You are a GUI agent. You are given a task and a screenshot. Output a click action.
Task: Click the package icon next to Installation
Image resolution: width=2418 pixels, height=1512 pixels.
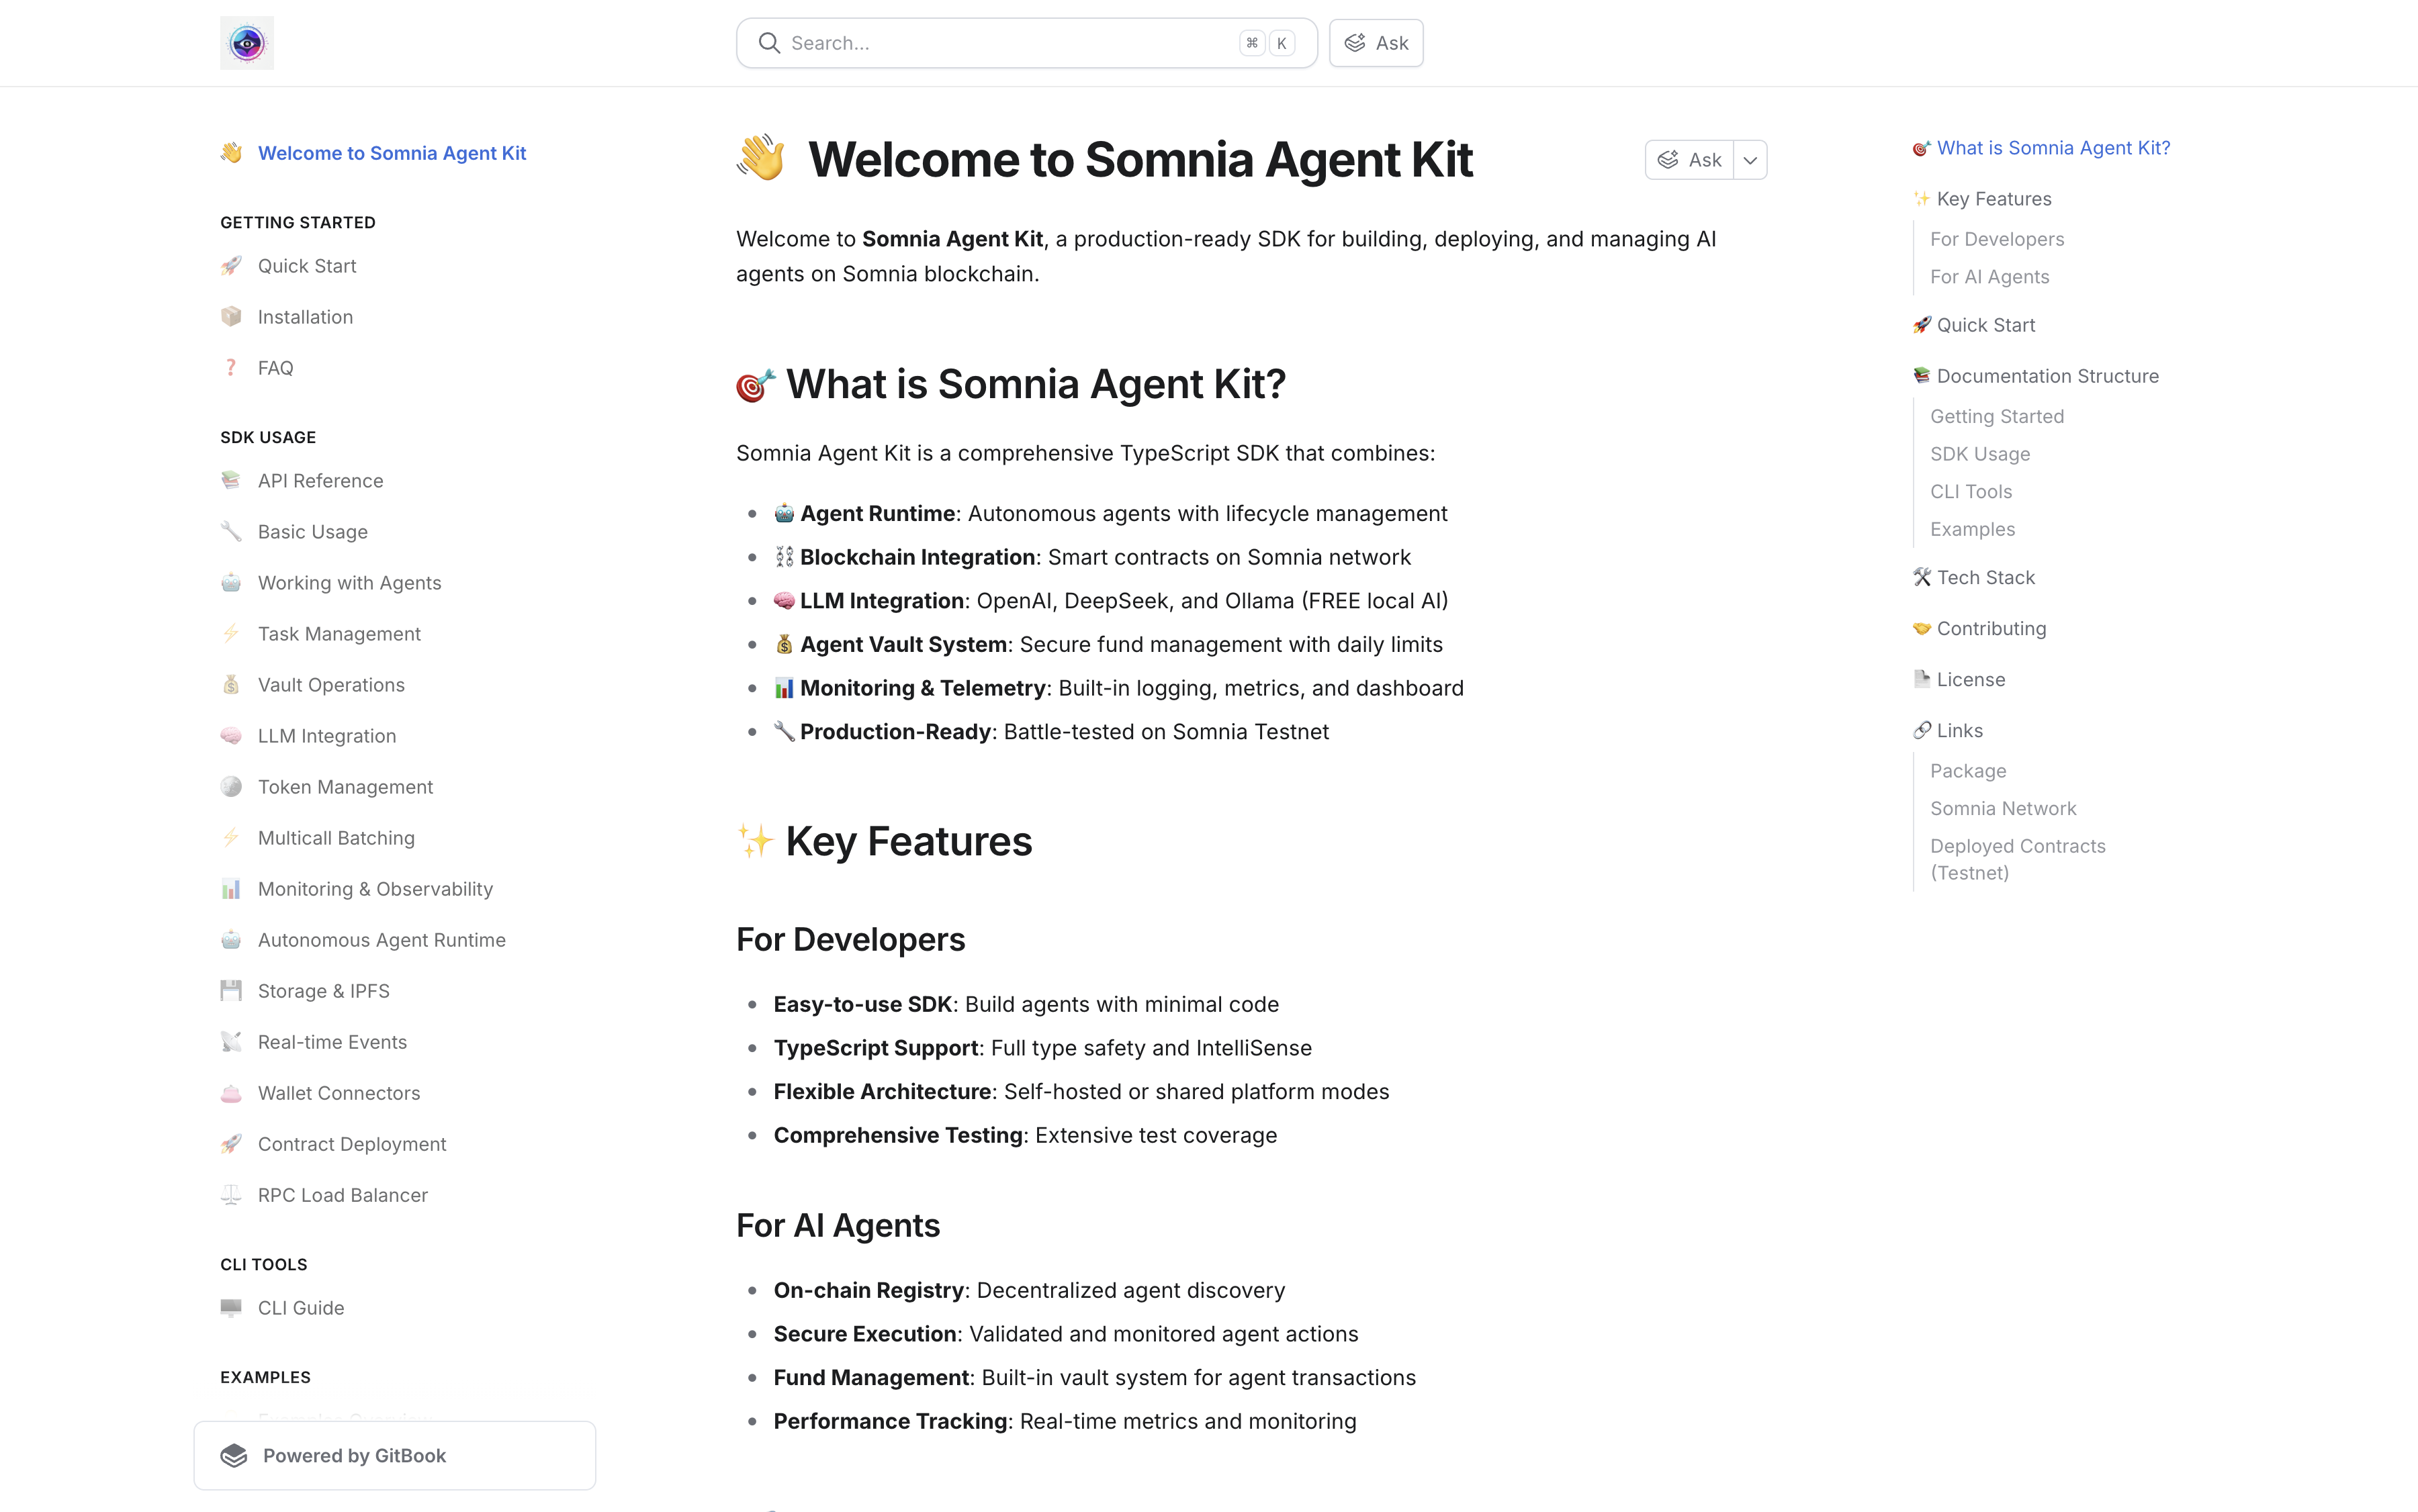[x=231, y=316]
